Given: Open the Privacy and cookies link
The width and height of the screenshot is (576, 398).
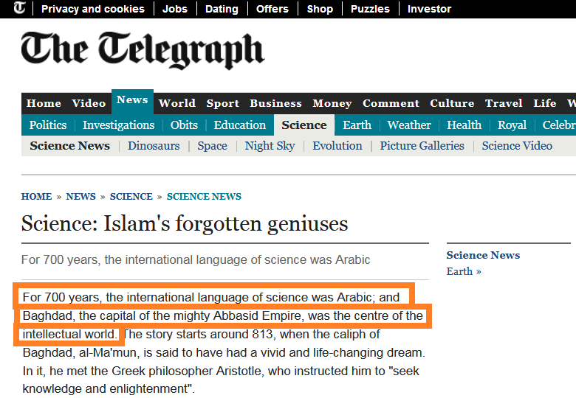Looking at the screenshot, I should pyautogui.click(x=93, y=9).
